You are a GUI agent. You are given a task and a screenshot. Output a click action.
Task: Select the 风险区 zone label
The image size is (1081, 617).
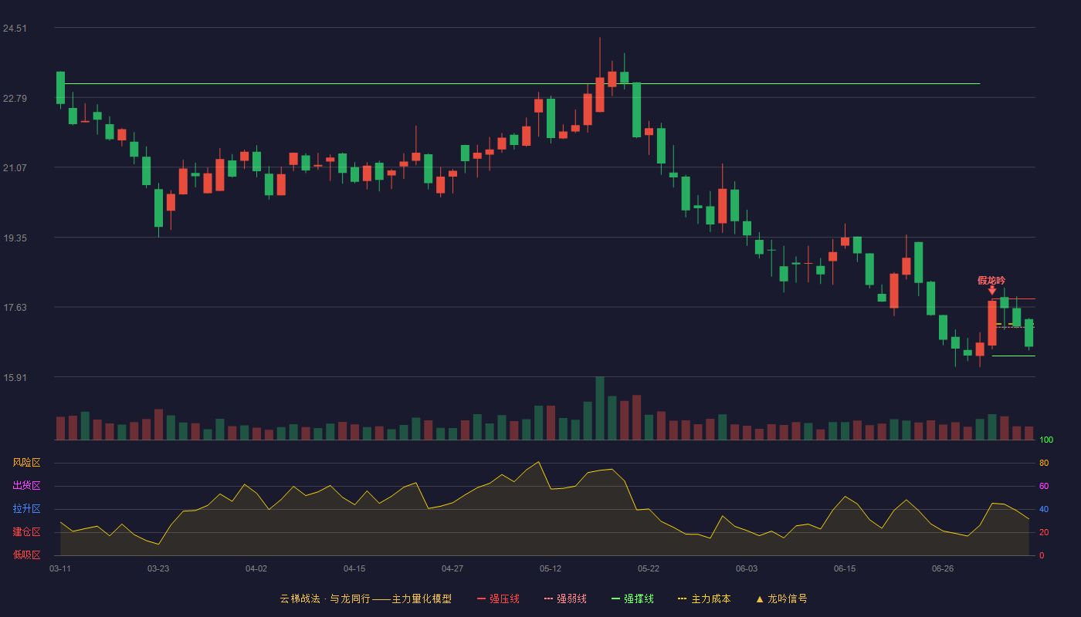pyautogui.click(x=26, y=463)
